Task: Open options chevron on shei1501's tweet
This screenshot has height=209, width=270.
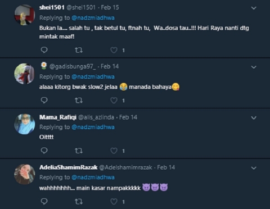Action: [x=254, y=8]
